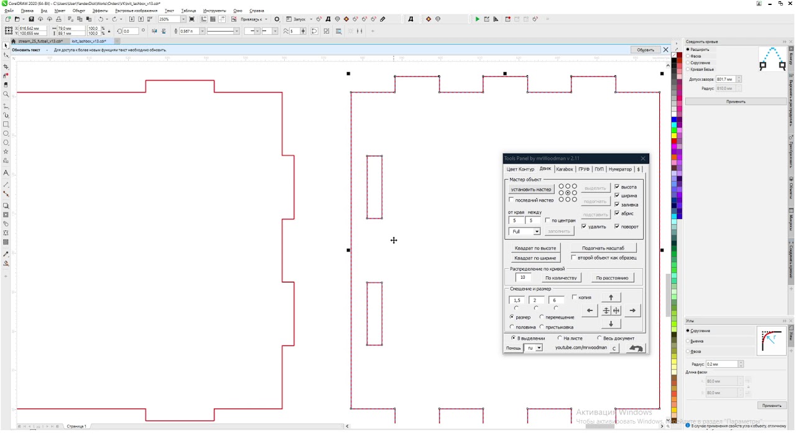Select the Rectangle tool in the toolbox

point(6,124)
